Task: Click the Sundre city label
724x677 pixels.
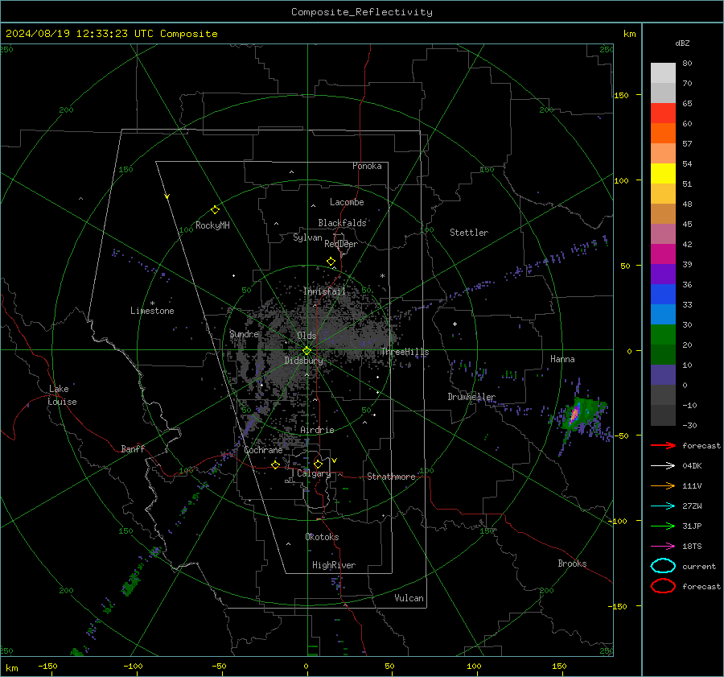Action: [x=244, y=333]
